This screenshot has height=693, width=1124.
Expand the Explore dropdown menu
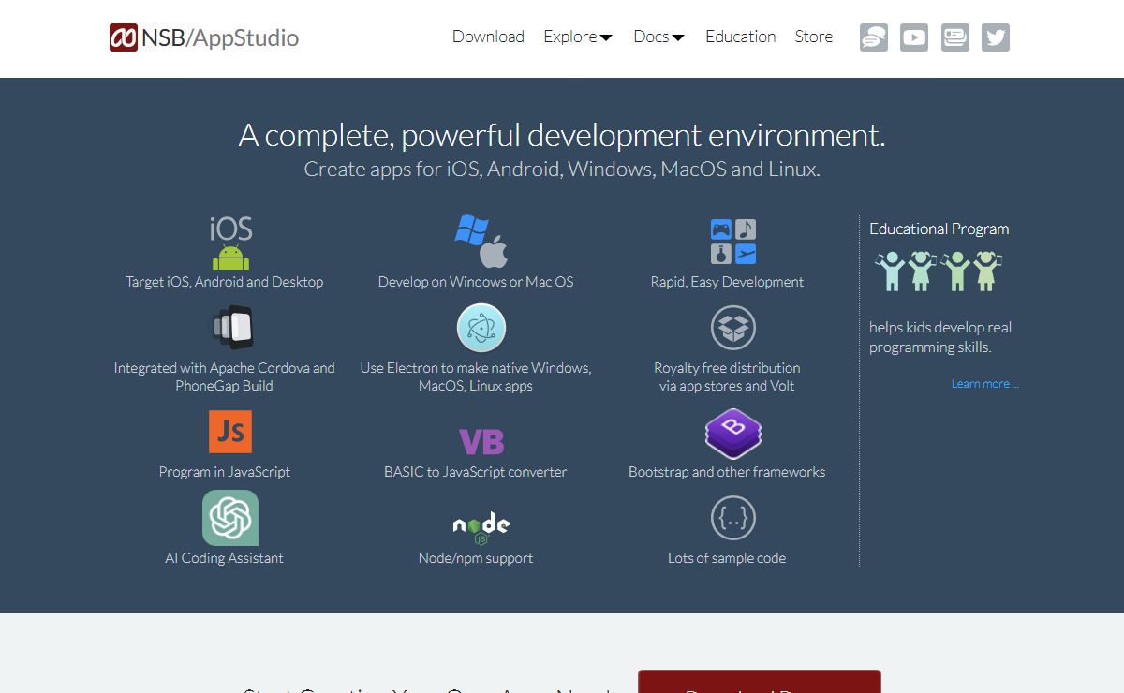click(578, 37)
